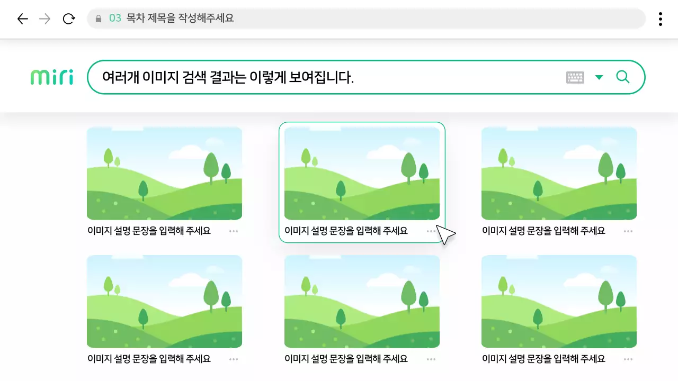Click the browser reload icon
The image size is (678, 381).
click(68, 19)
